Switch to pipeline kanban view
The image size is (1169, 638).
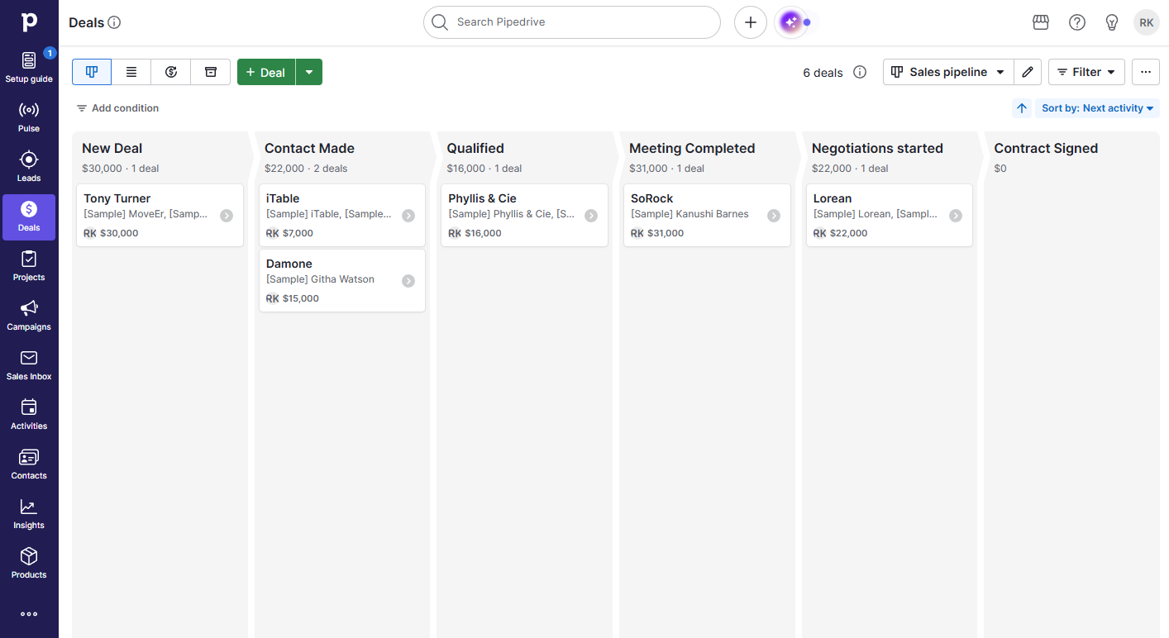pyautogui.click(x=92, y=72)
